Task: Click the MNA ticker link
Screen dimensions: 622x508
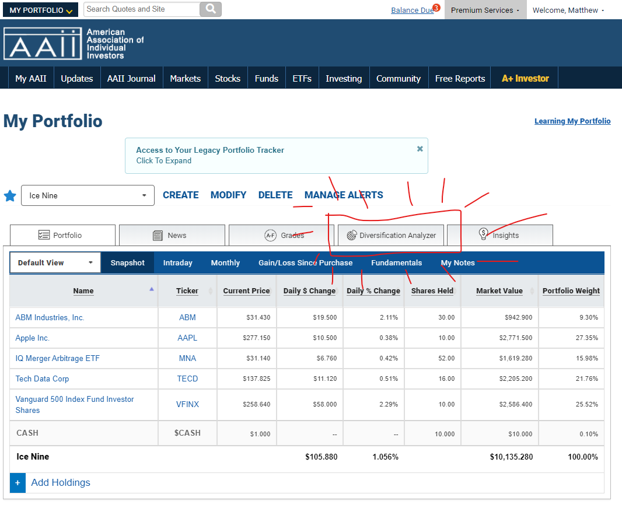Action: [x=187, y=359]
